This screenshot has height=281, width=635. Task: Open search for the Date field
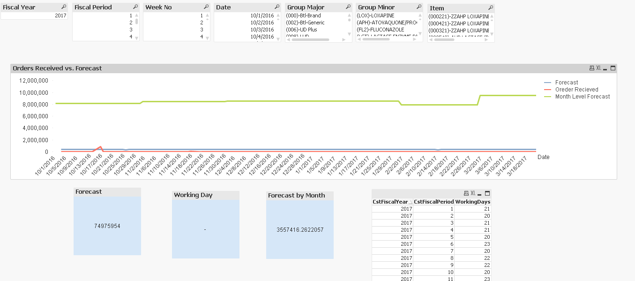coord(276,8)
